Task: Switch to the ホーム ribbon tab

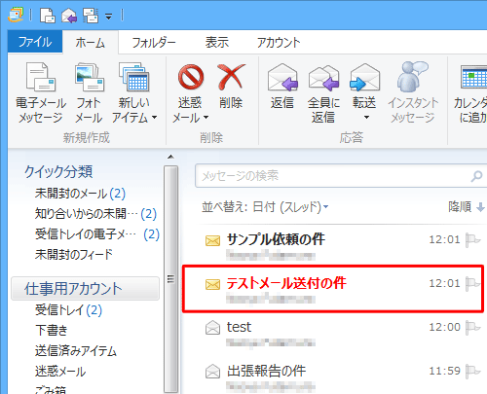Action: coord(90,42)
